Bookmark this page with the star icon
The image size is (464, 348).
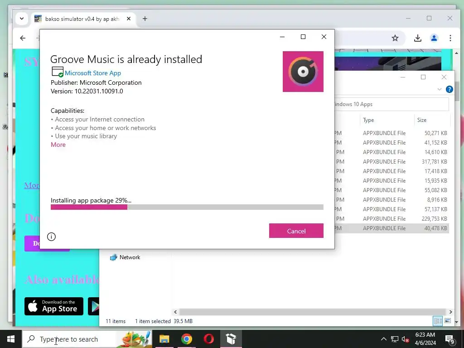[395, 38]
